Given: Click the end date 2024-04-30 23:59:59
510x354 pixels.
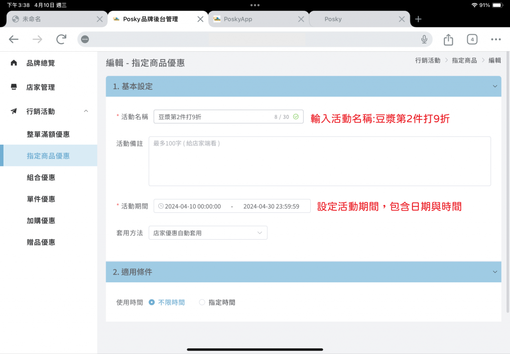Looking at the screenshot, I should point(271,206).
